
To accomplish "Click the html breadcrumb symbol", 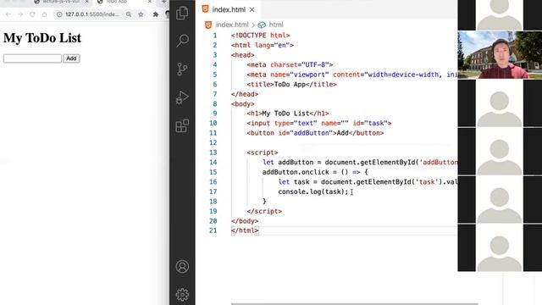I will 276,25.
